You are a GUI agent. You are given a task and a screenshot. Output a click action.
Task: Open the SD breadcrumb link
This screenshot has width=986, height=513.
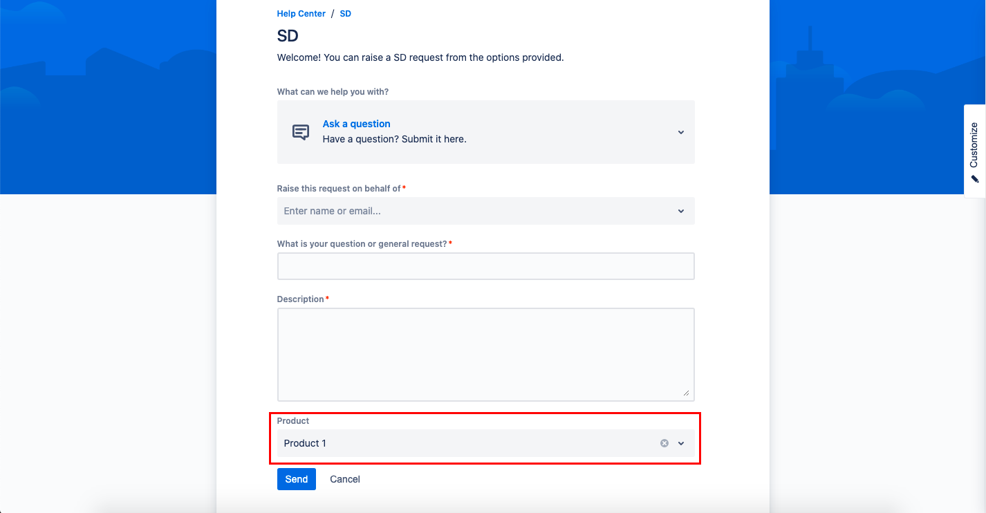[345, 14]
